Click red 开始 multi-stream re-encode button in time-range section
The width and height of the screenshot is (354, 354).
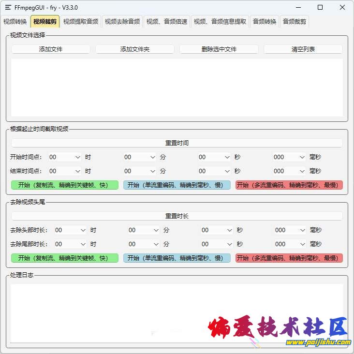289,185
